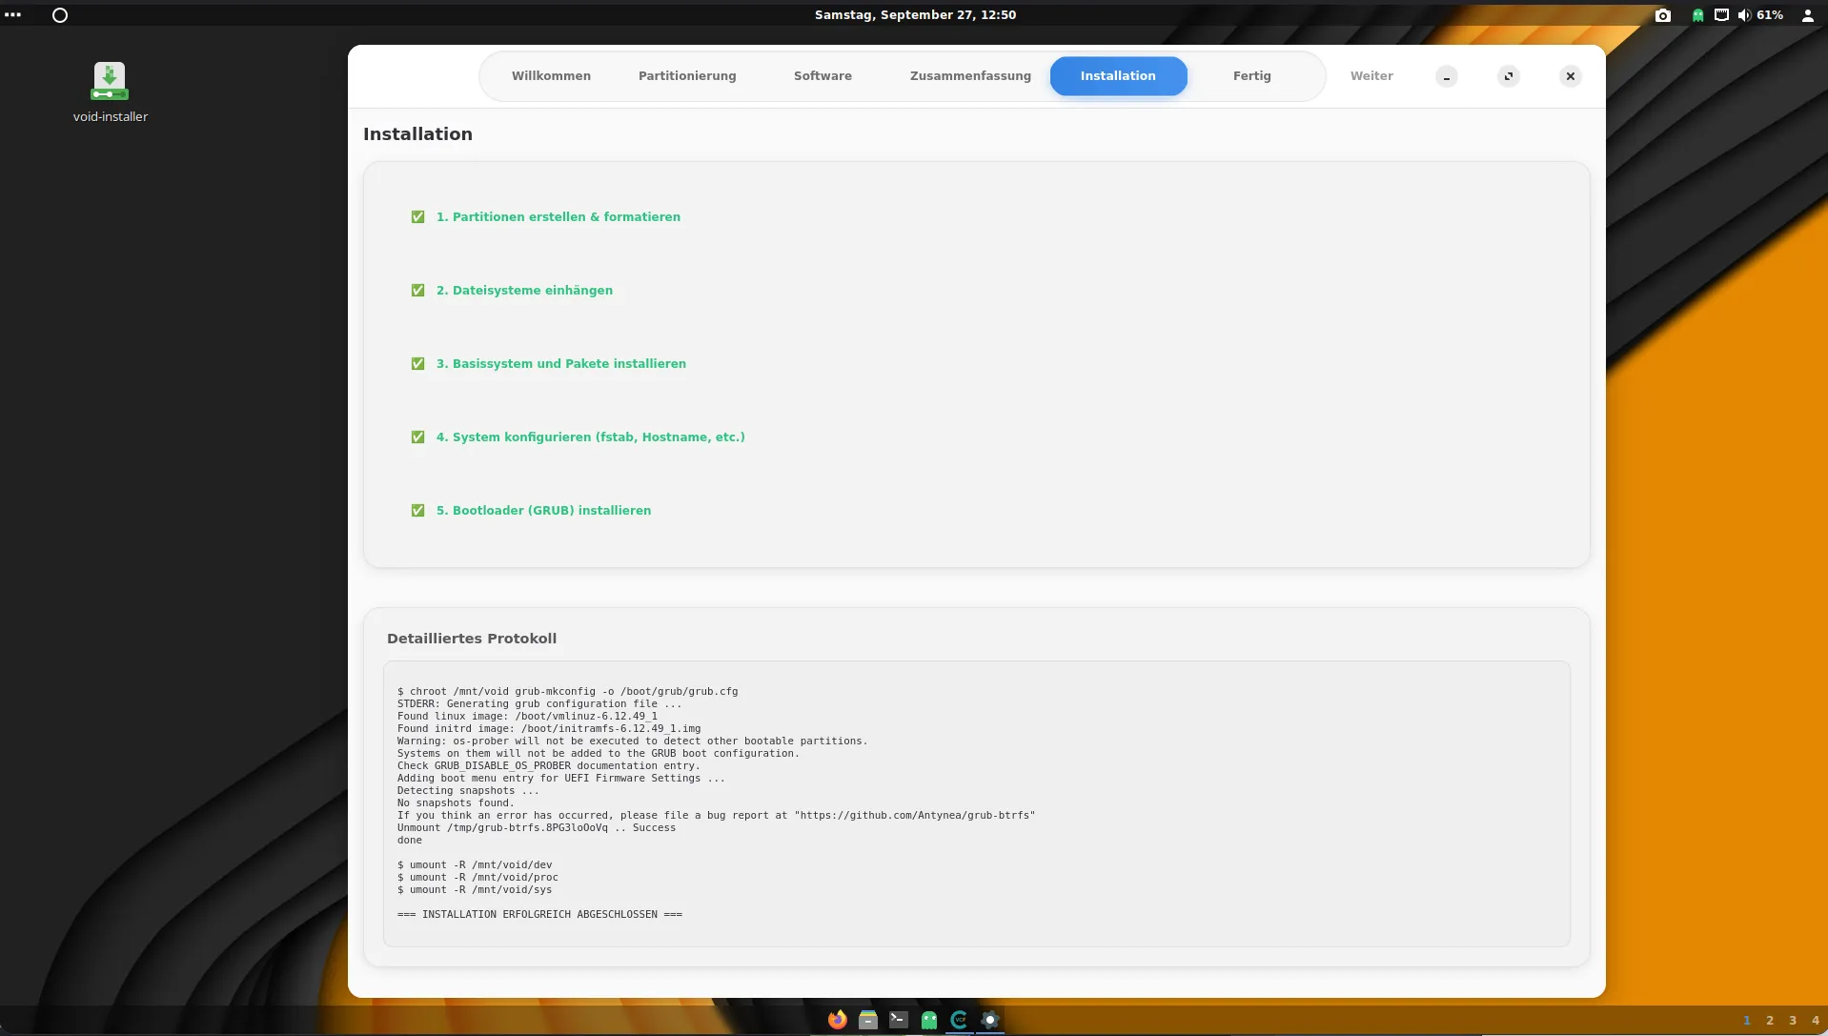This screenshot has width=1828, height=1036.
Task: Click the volume speaker icon
Action: click(x=1743, y=15)
